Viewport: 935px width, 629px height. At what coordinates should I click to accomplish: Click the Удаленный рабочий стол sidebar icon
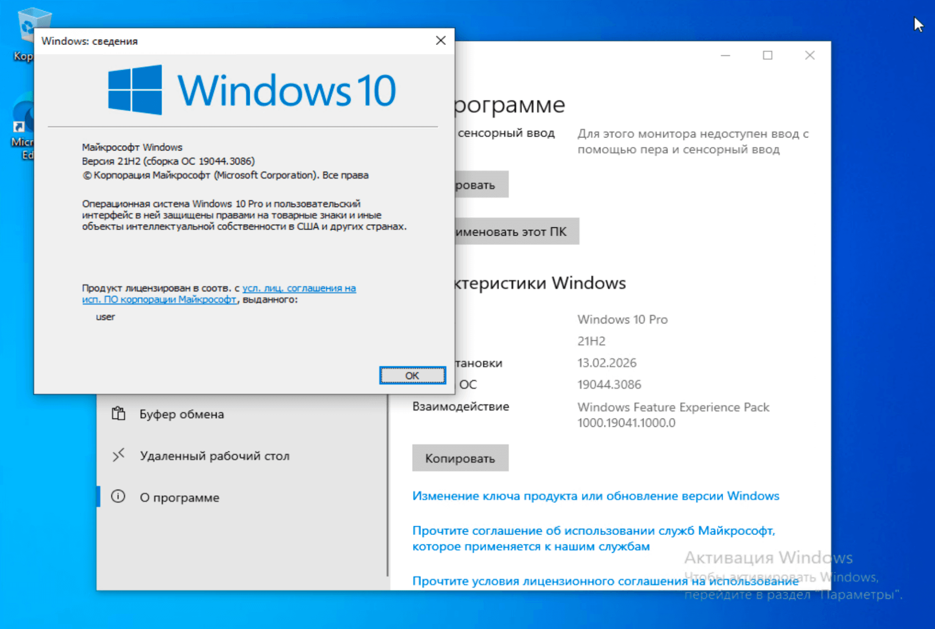(118, 456)
